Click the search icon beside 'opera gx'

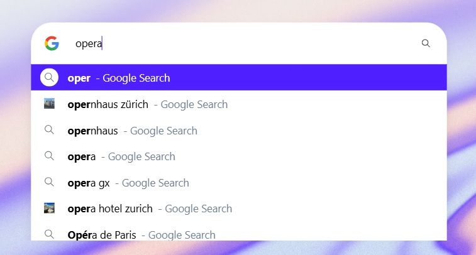(x=49, y=183)
